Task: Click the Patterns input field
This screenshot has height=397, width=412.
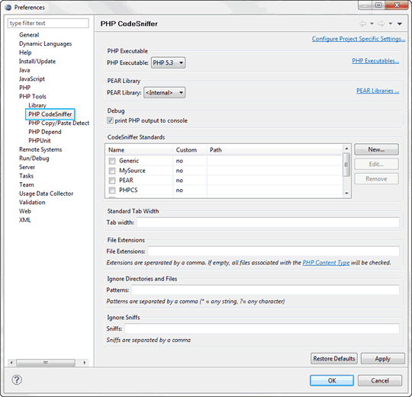Action: click(x=266, y=290)
